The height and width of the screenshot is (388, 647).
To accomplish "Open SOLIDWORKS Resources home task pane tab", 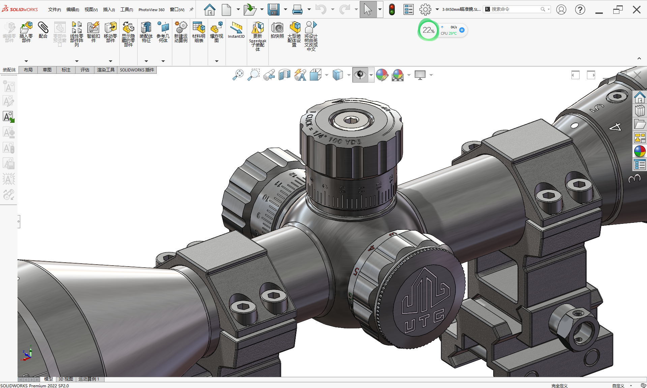I will click(640, 97).
